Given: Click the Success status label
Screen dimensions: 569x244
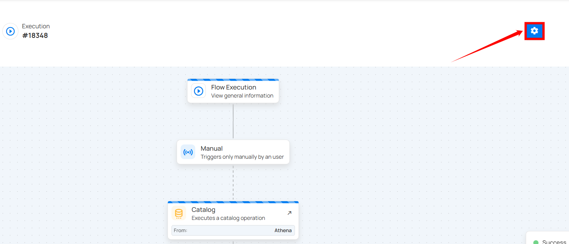Looking at the screenshot, I should coord(554,242).
